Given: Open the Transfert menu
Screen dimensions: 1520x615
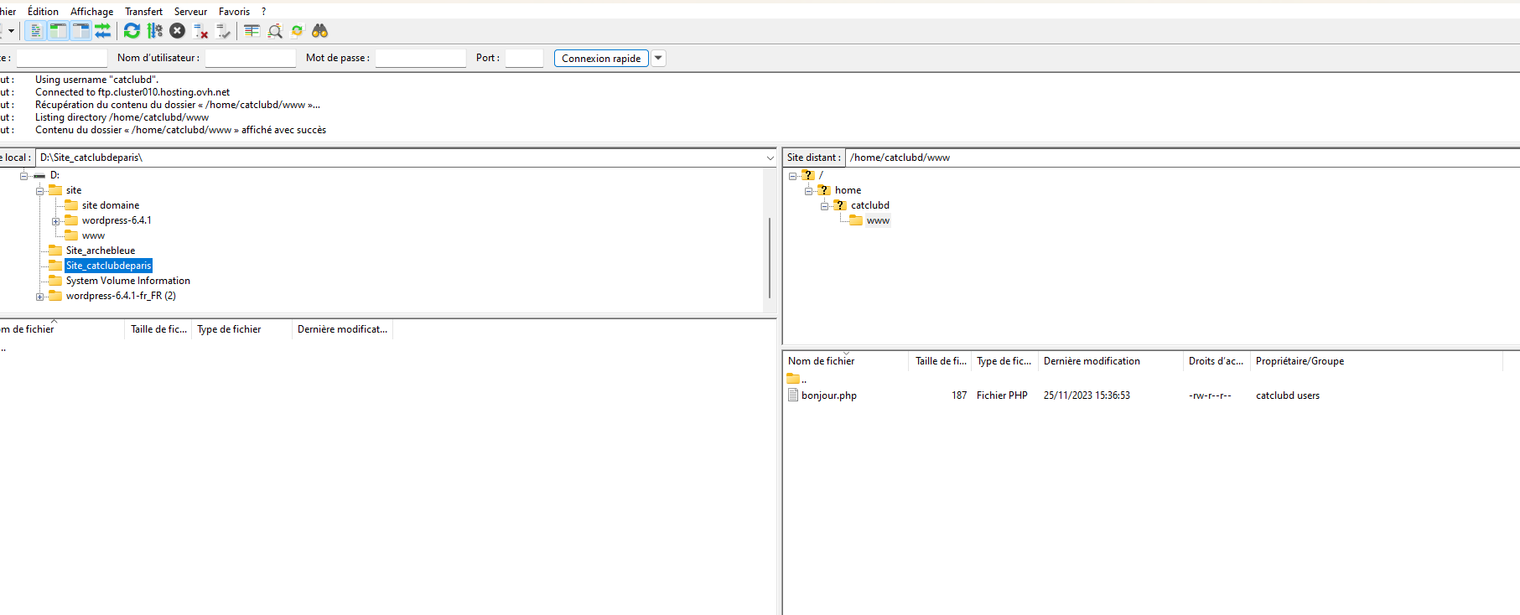Looking at the screenshot, I should (143, 12).
